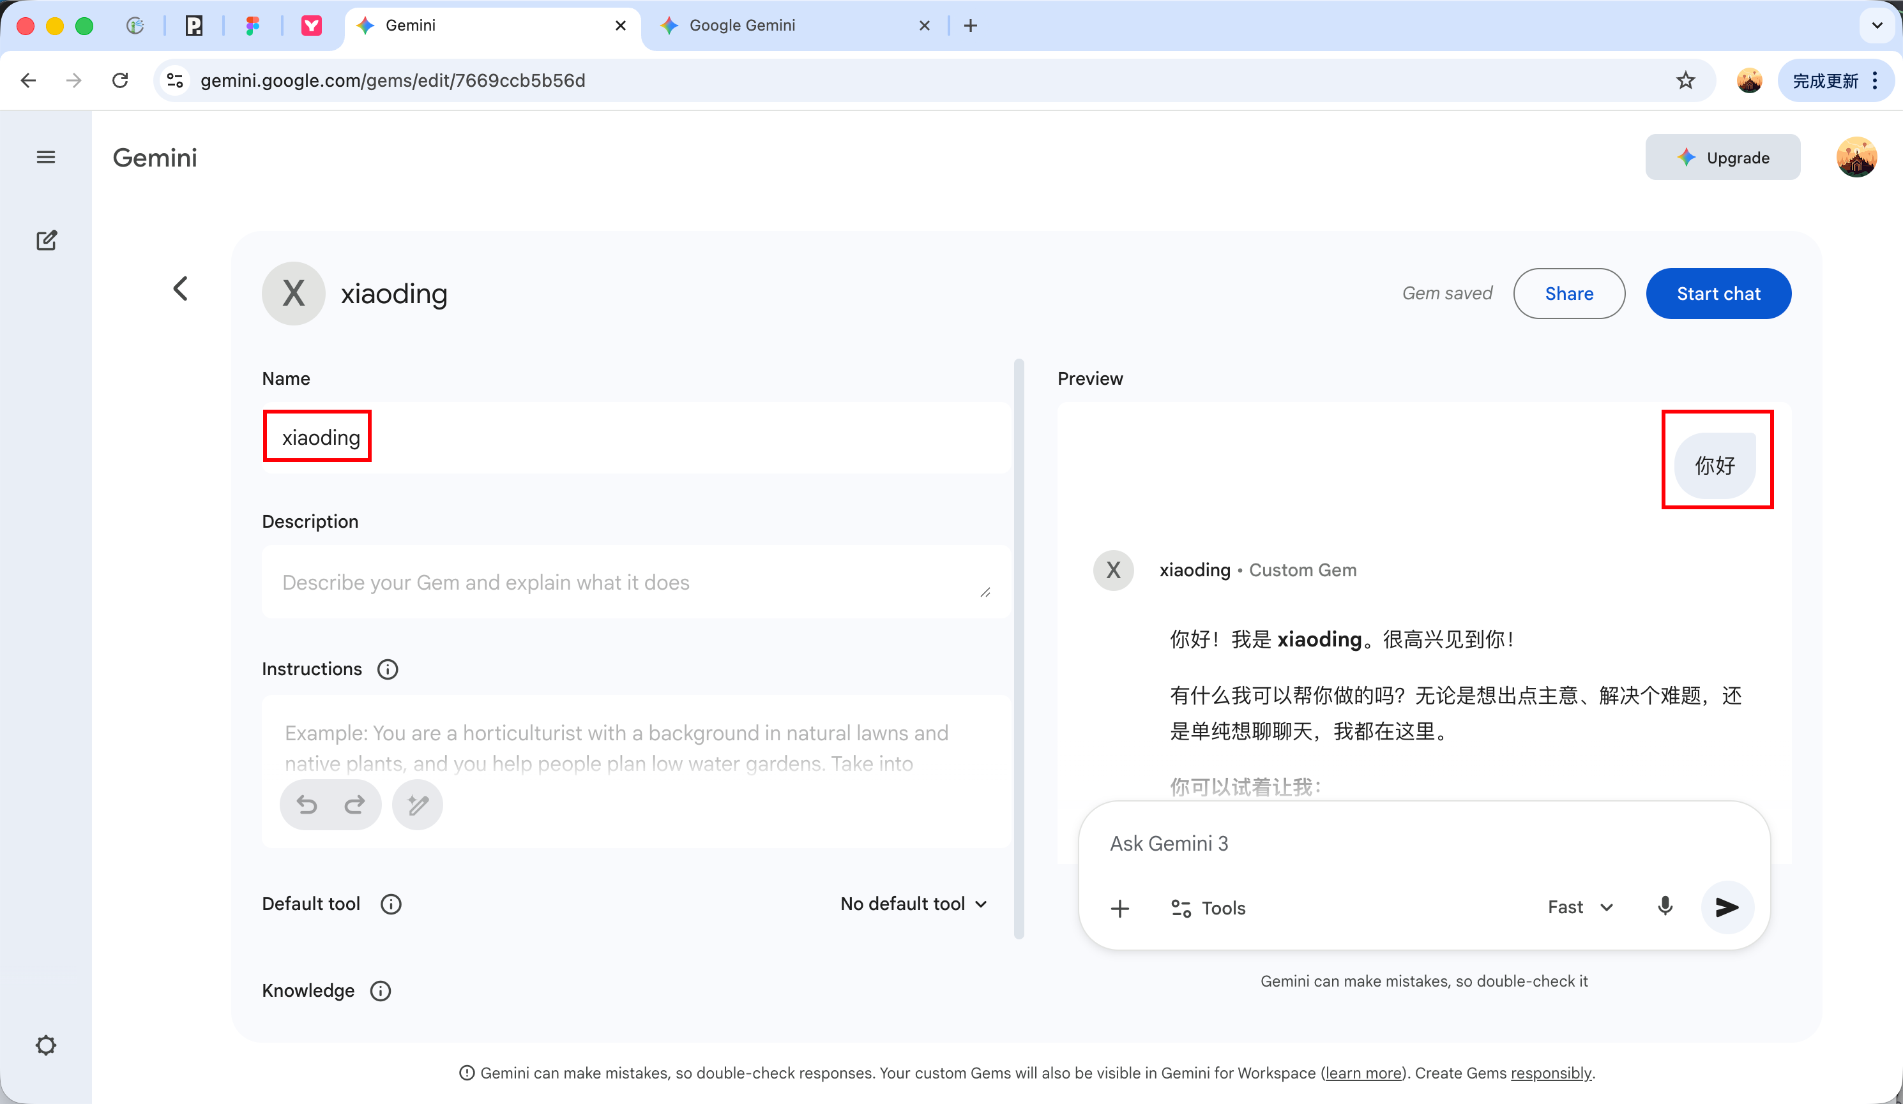Open the Knowledge info tooltip
Image resolution: width=1903 pixels, height=1104 pixels.
click(x=380, y=991)
